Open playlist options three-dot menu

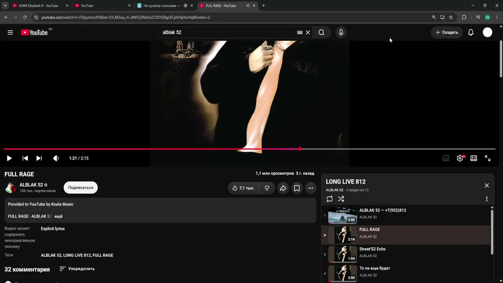tap(486, 199)
